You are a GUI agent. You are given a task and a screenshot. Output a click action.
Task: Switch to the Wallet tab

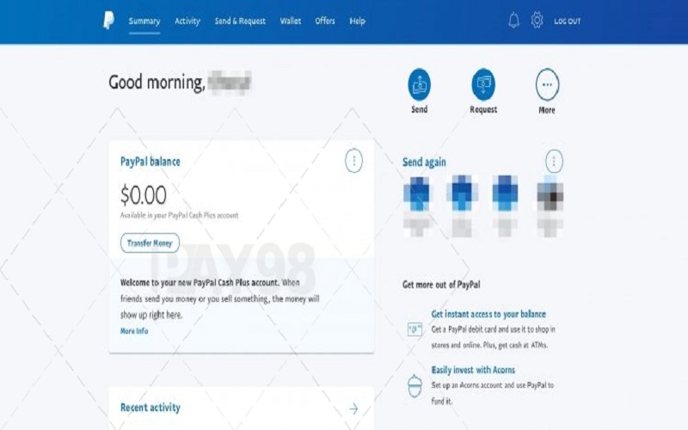tap(291, 21)
